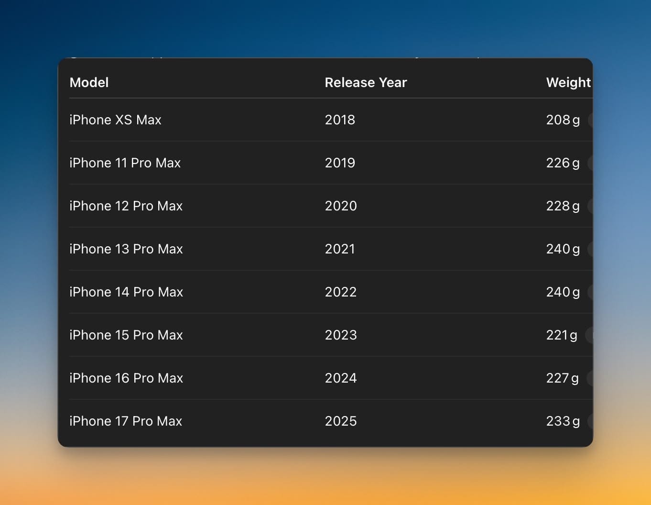Click the 2019 release year cell
The height and width of the screenshot is (505, 651).
[340, 163]
